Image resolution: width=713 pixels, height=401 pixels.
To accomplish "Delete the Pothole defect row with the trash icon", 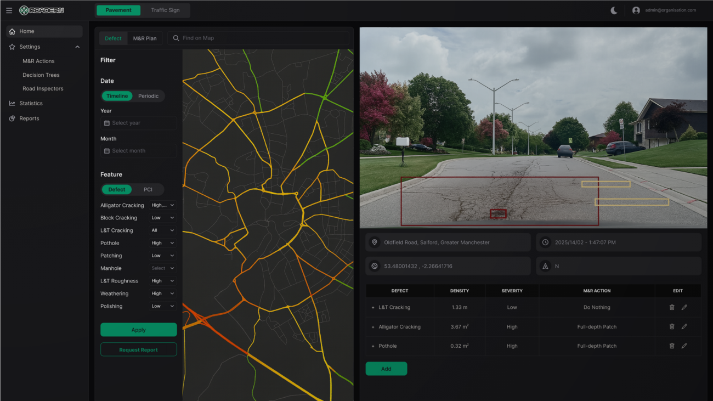I will (x=672, y=346).
